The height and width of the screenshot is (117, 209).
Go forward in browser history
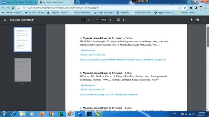(x=8, y=8)
